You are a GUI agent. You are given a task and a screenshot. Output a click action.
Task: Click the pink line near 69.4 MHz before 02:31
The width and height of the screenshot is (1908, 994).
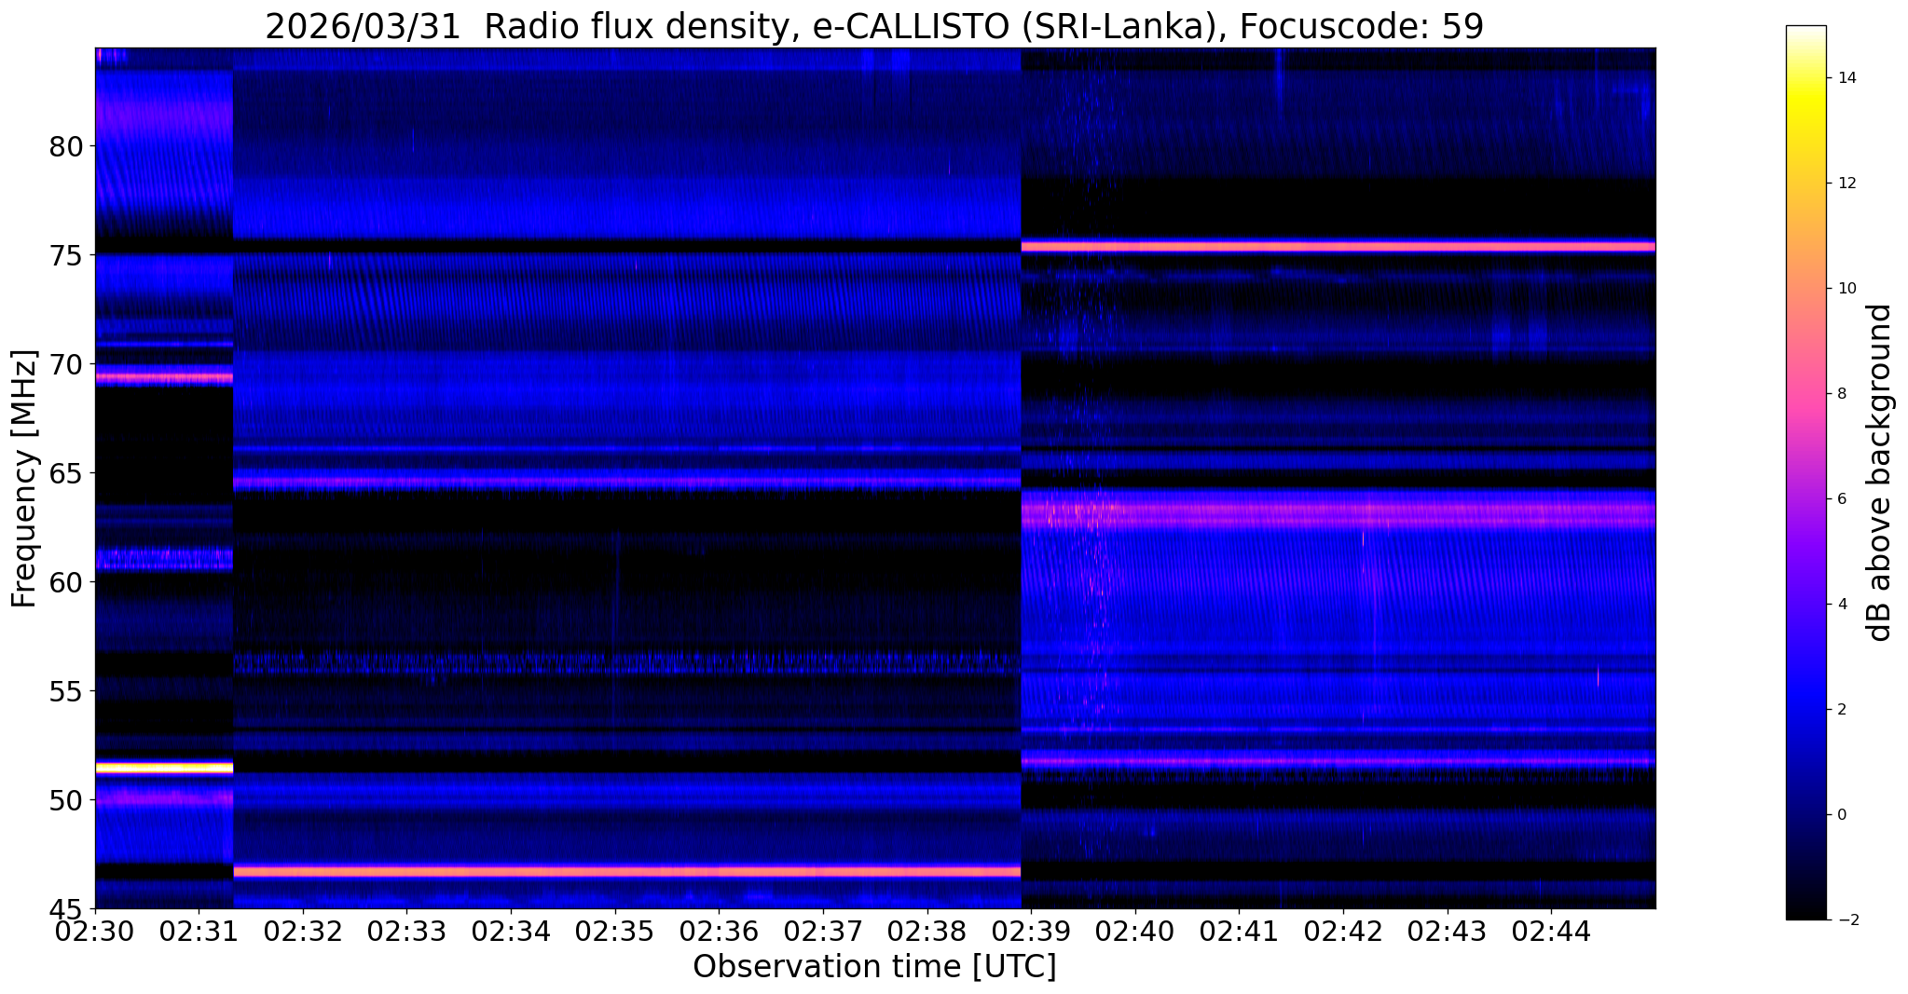(x=164, y=377)
